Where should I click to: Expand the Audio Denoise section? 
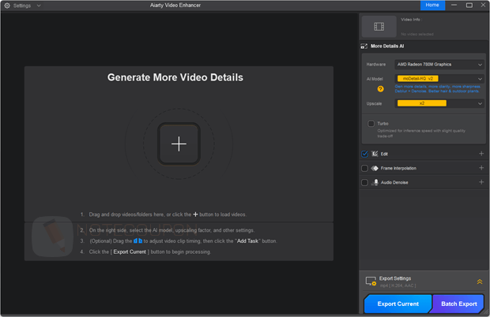(x=481, y=182)
